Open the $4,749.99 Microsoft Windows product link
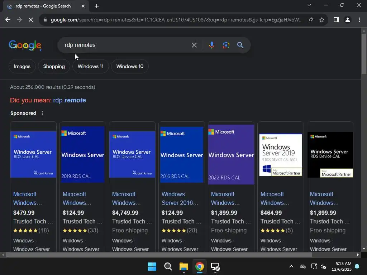The width and height of the screenshot is (367, 275). point(126,198)
